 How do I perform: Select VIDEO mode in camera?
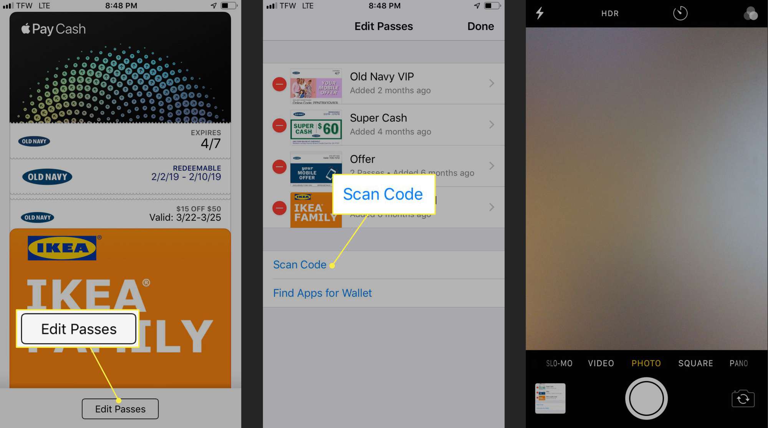click(601, 363)
